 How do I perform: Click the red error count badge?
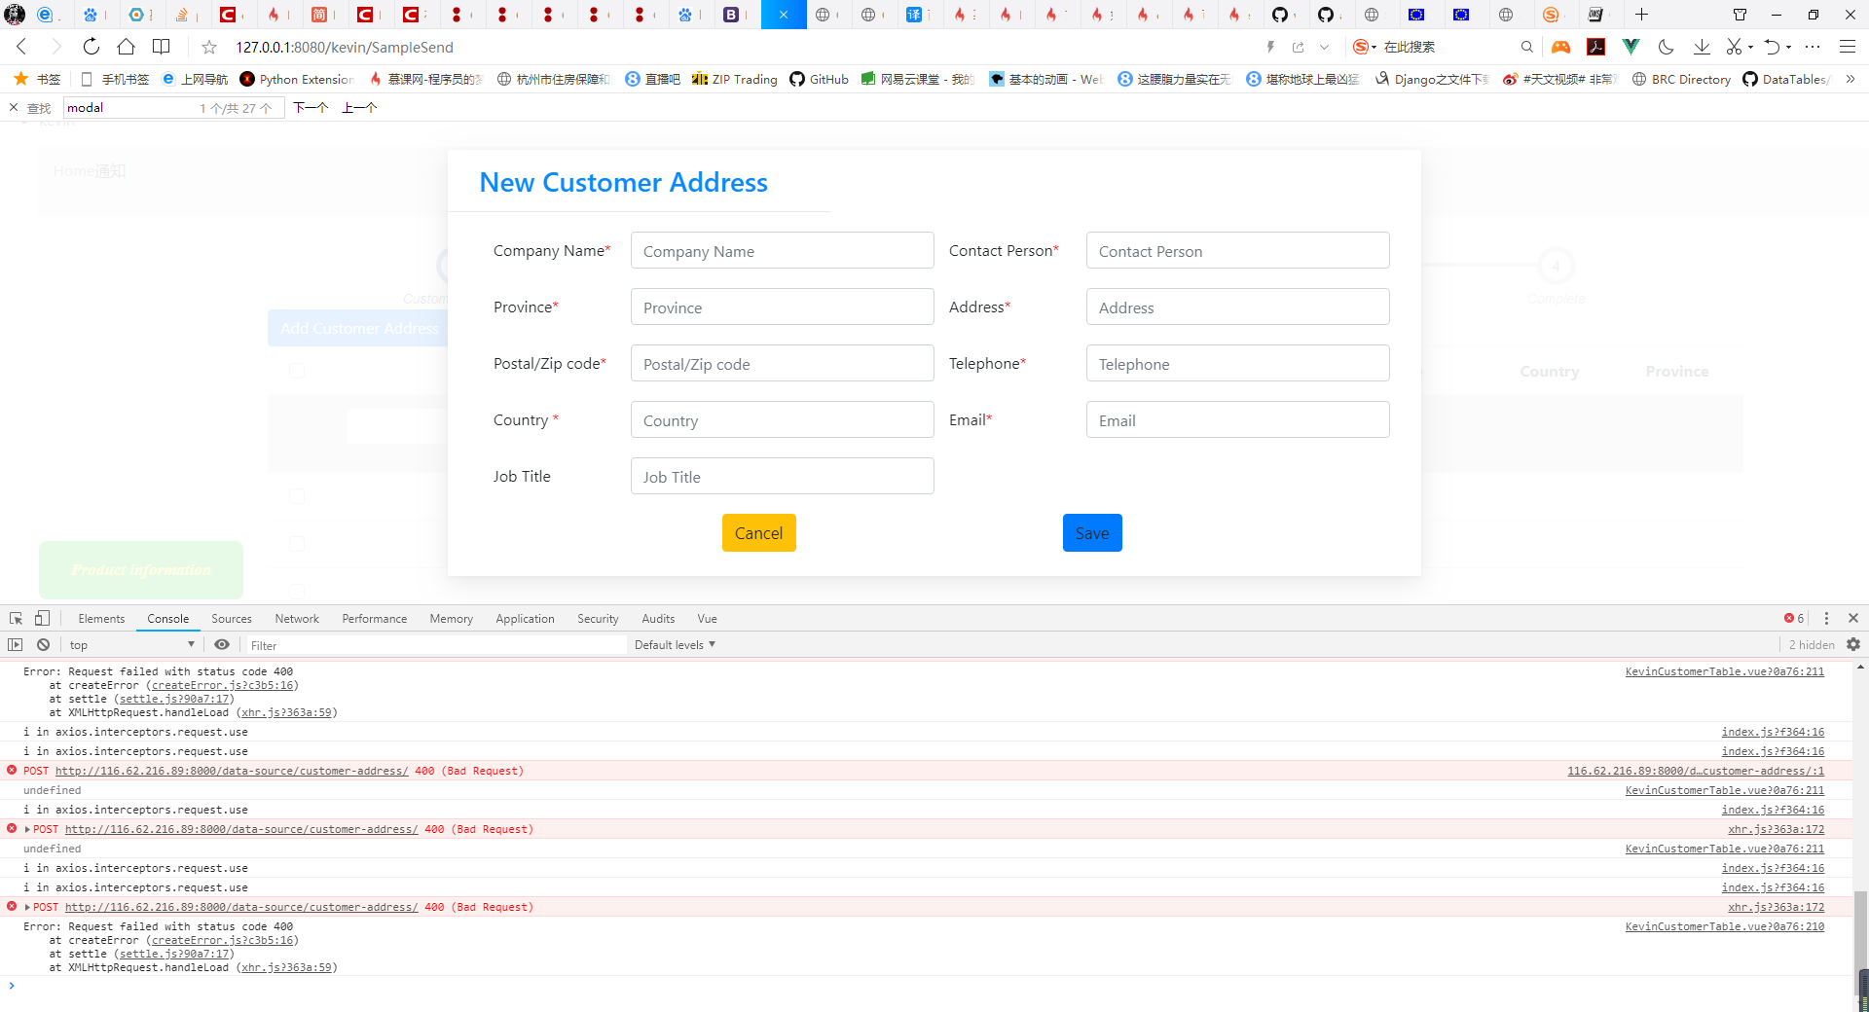point(1794,618)
